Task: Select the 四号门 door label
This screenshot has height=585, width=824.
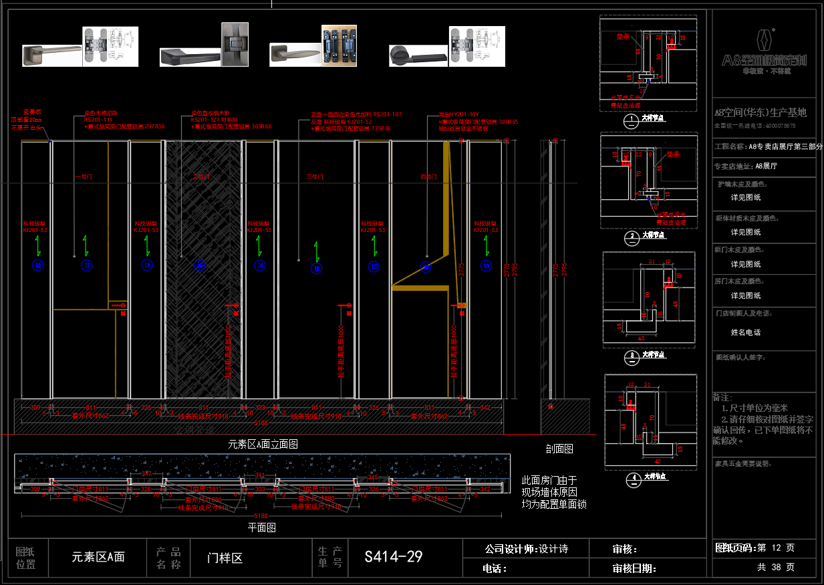Action: (x=428, y=177)
